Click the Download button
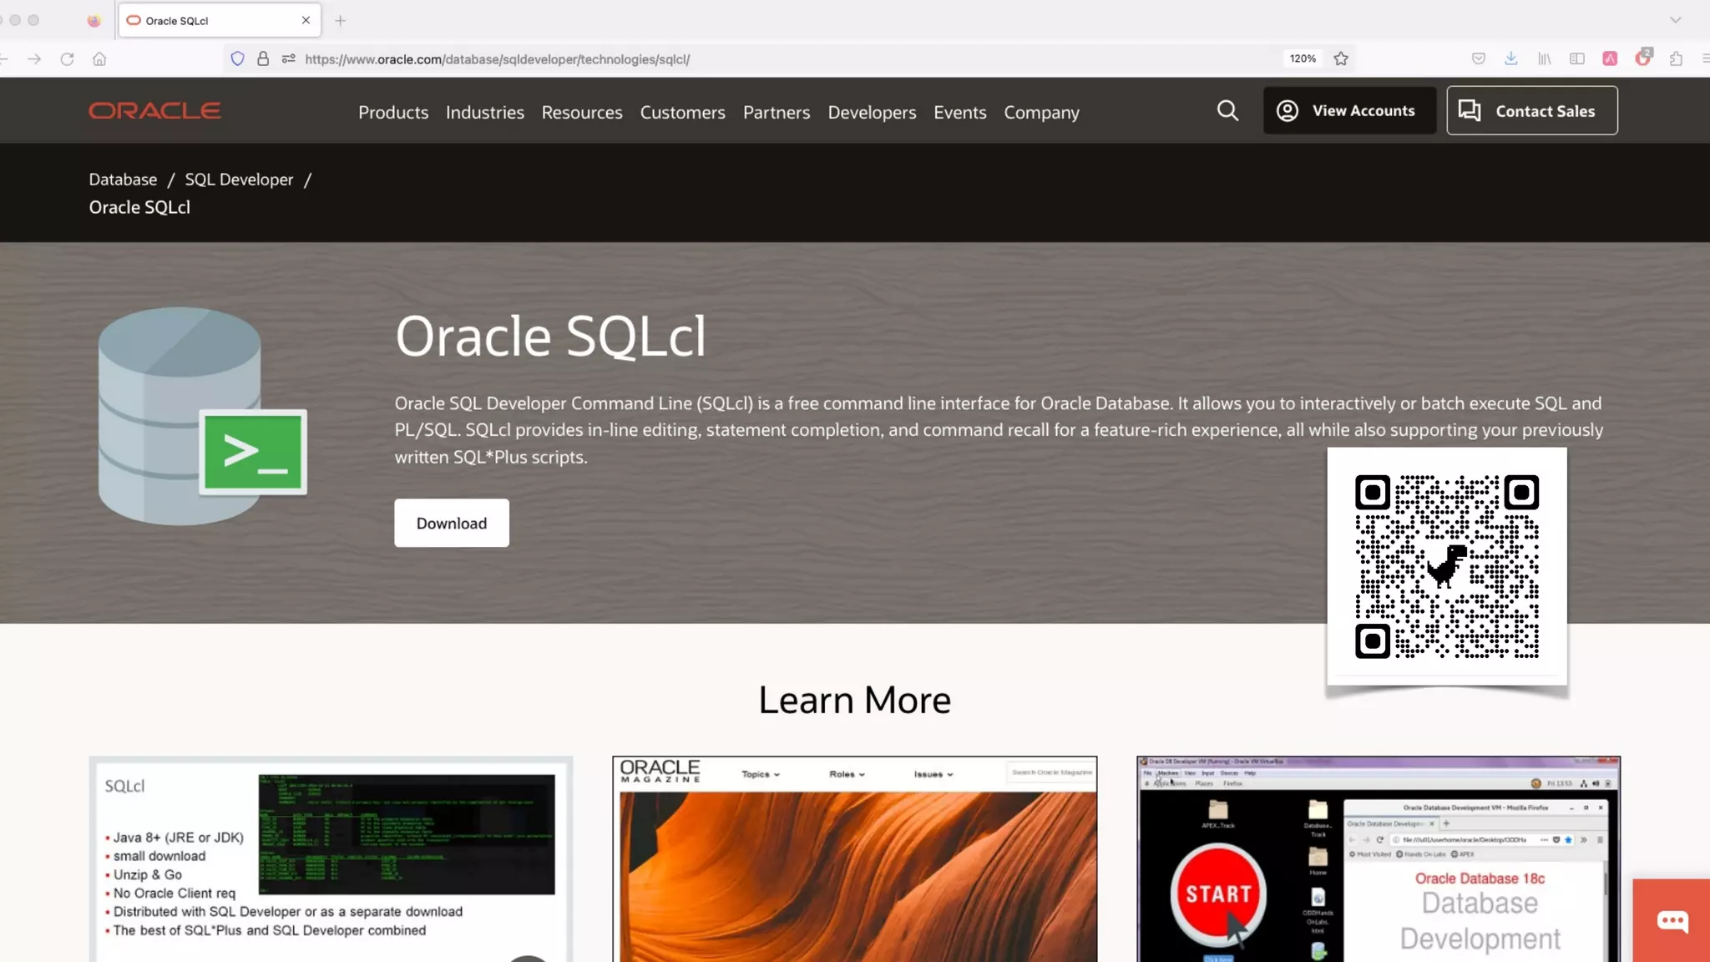 click(451, 523)
